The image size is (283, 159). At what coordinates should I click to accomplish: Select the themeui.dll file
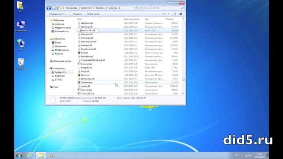click(x=87, y=45)
